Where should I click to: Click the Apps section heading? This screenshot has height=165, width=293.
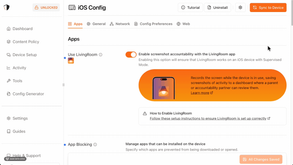point(73,39)
